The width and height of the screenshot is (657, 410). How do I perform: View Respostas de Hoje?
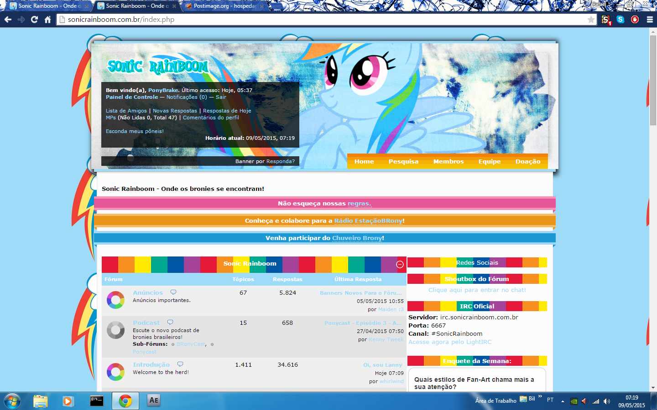pos(227,111)
